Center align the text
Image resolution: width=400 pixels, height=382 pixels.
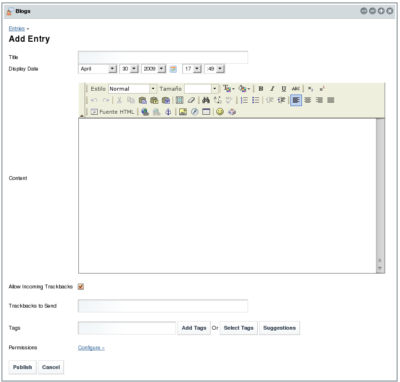tap(308, 100)
